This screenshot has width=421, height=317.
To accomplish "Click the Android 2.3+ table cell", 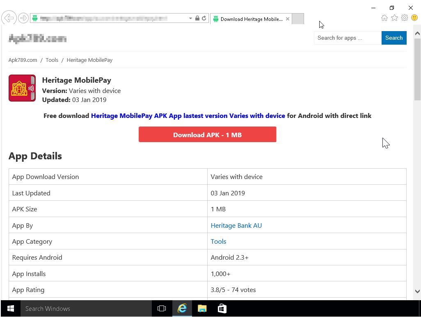I will 307,257.
